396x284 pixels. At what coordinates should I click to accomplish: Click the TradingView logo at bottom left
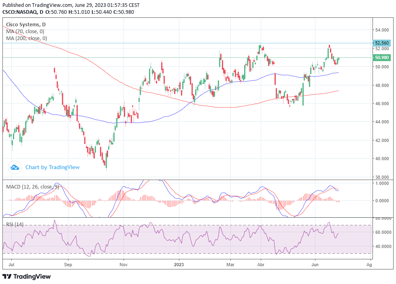[x=26, y=276]
